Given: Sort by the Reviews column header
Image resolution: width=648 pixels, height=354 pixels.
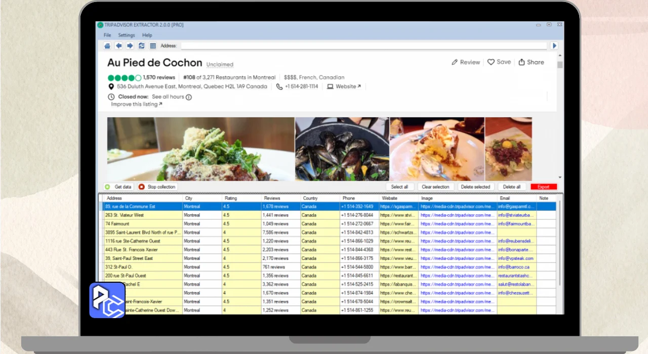Looking at the screenshot, I should [281, 198].
